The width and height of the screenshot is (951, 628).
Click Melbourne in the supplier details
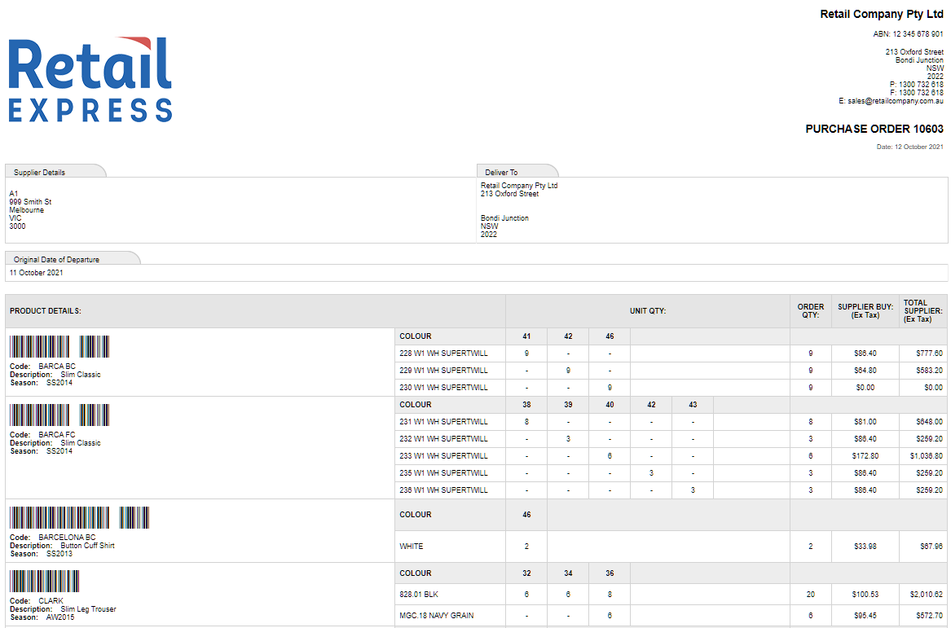(27, 209)
